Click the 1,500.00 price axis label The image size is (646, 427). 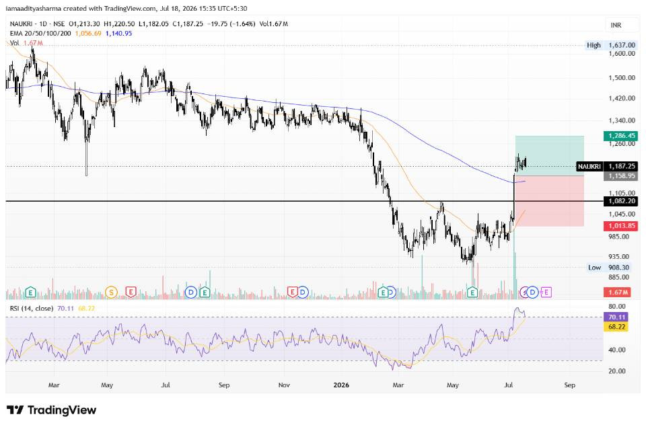622,78
